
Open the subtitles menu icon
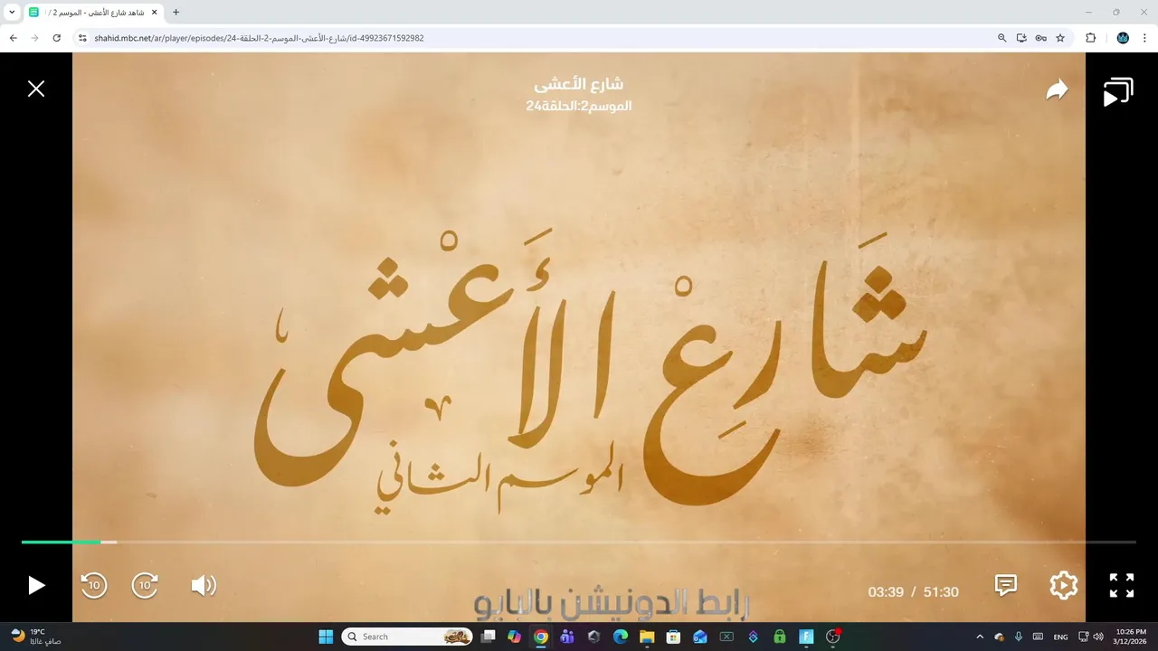coord(1006,585)
